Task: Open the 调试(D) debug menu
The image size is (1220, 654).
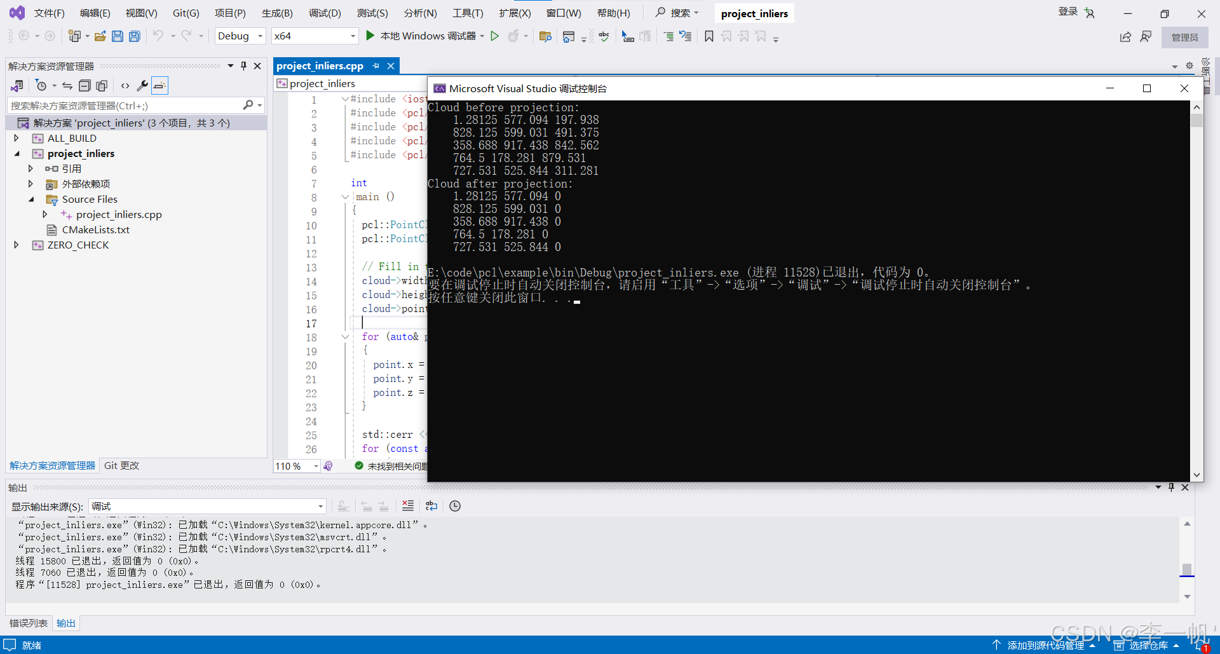Action: 325,13
